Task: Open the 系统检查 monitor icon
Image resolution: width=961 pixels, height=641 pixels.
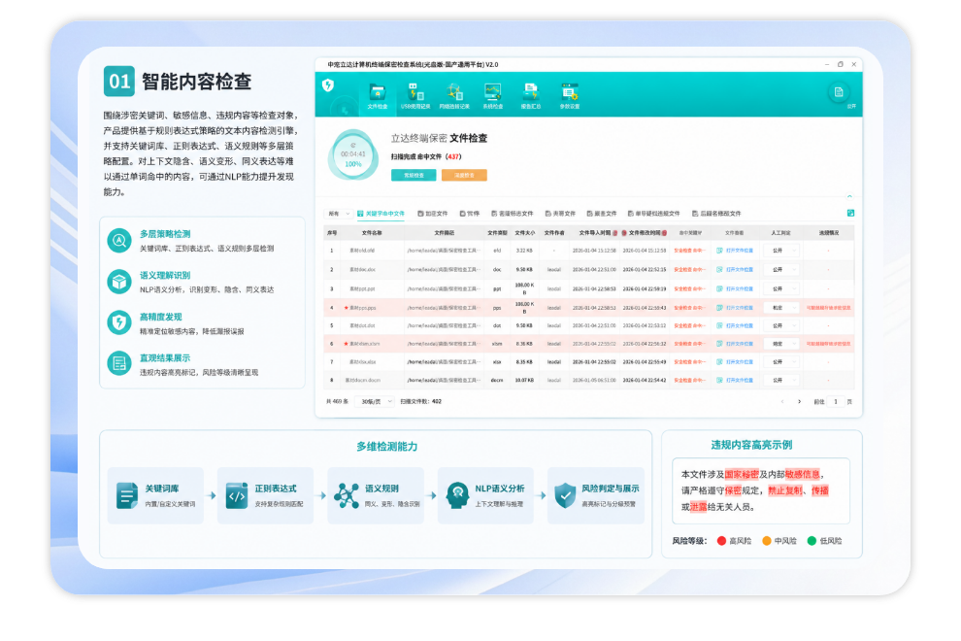Action: tap(493, 96)
